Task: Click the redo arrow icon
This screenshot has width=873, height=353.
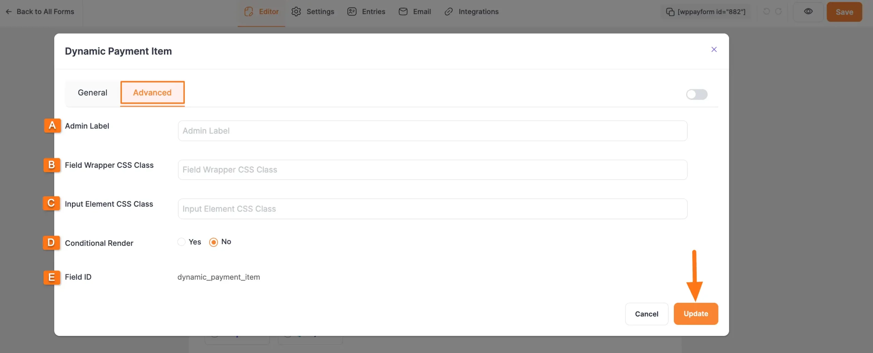Action: (778, 12)
